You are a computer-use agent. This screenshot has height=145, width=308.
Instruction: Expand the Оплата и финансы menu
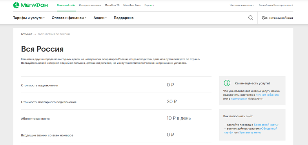(x=69, y=18)
